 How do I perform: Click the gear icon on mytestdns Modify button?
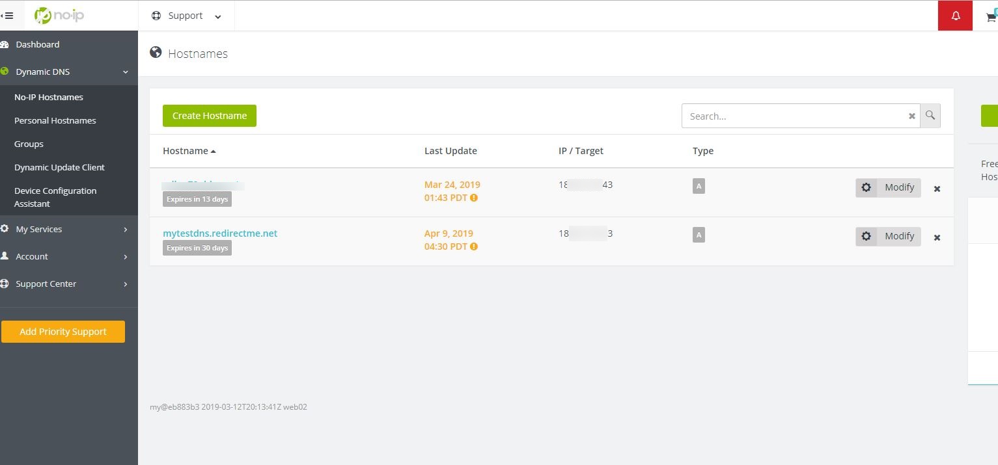coord(866,236)
